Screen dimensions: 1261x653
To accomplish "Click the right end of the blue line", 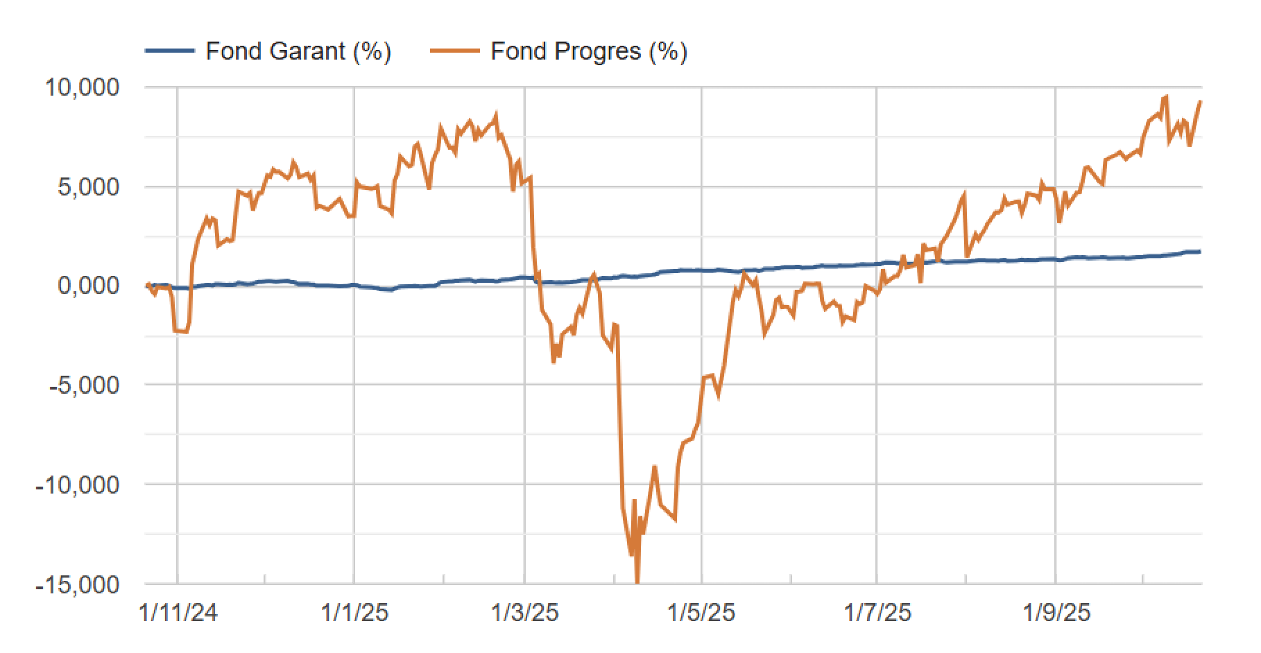I will (x=1200, y=251).
